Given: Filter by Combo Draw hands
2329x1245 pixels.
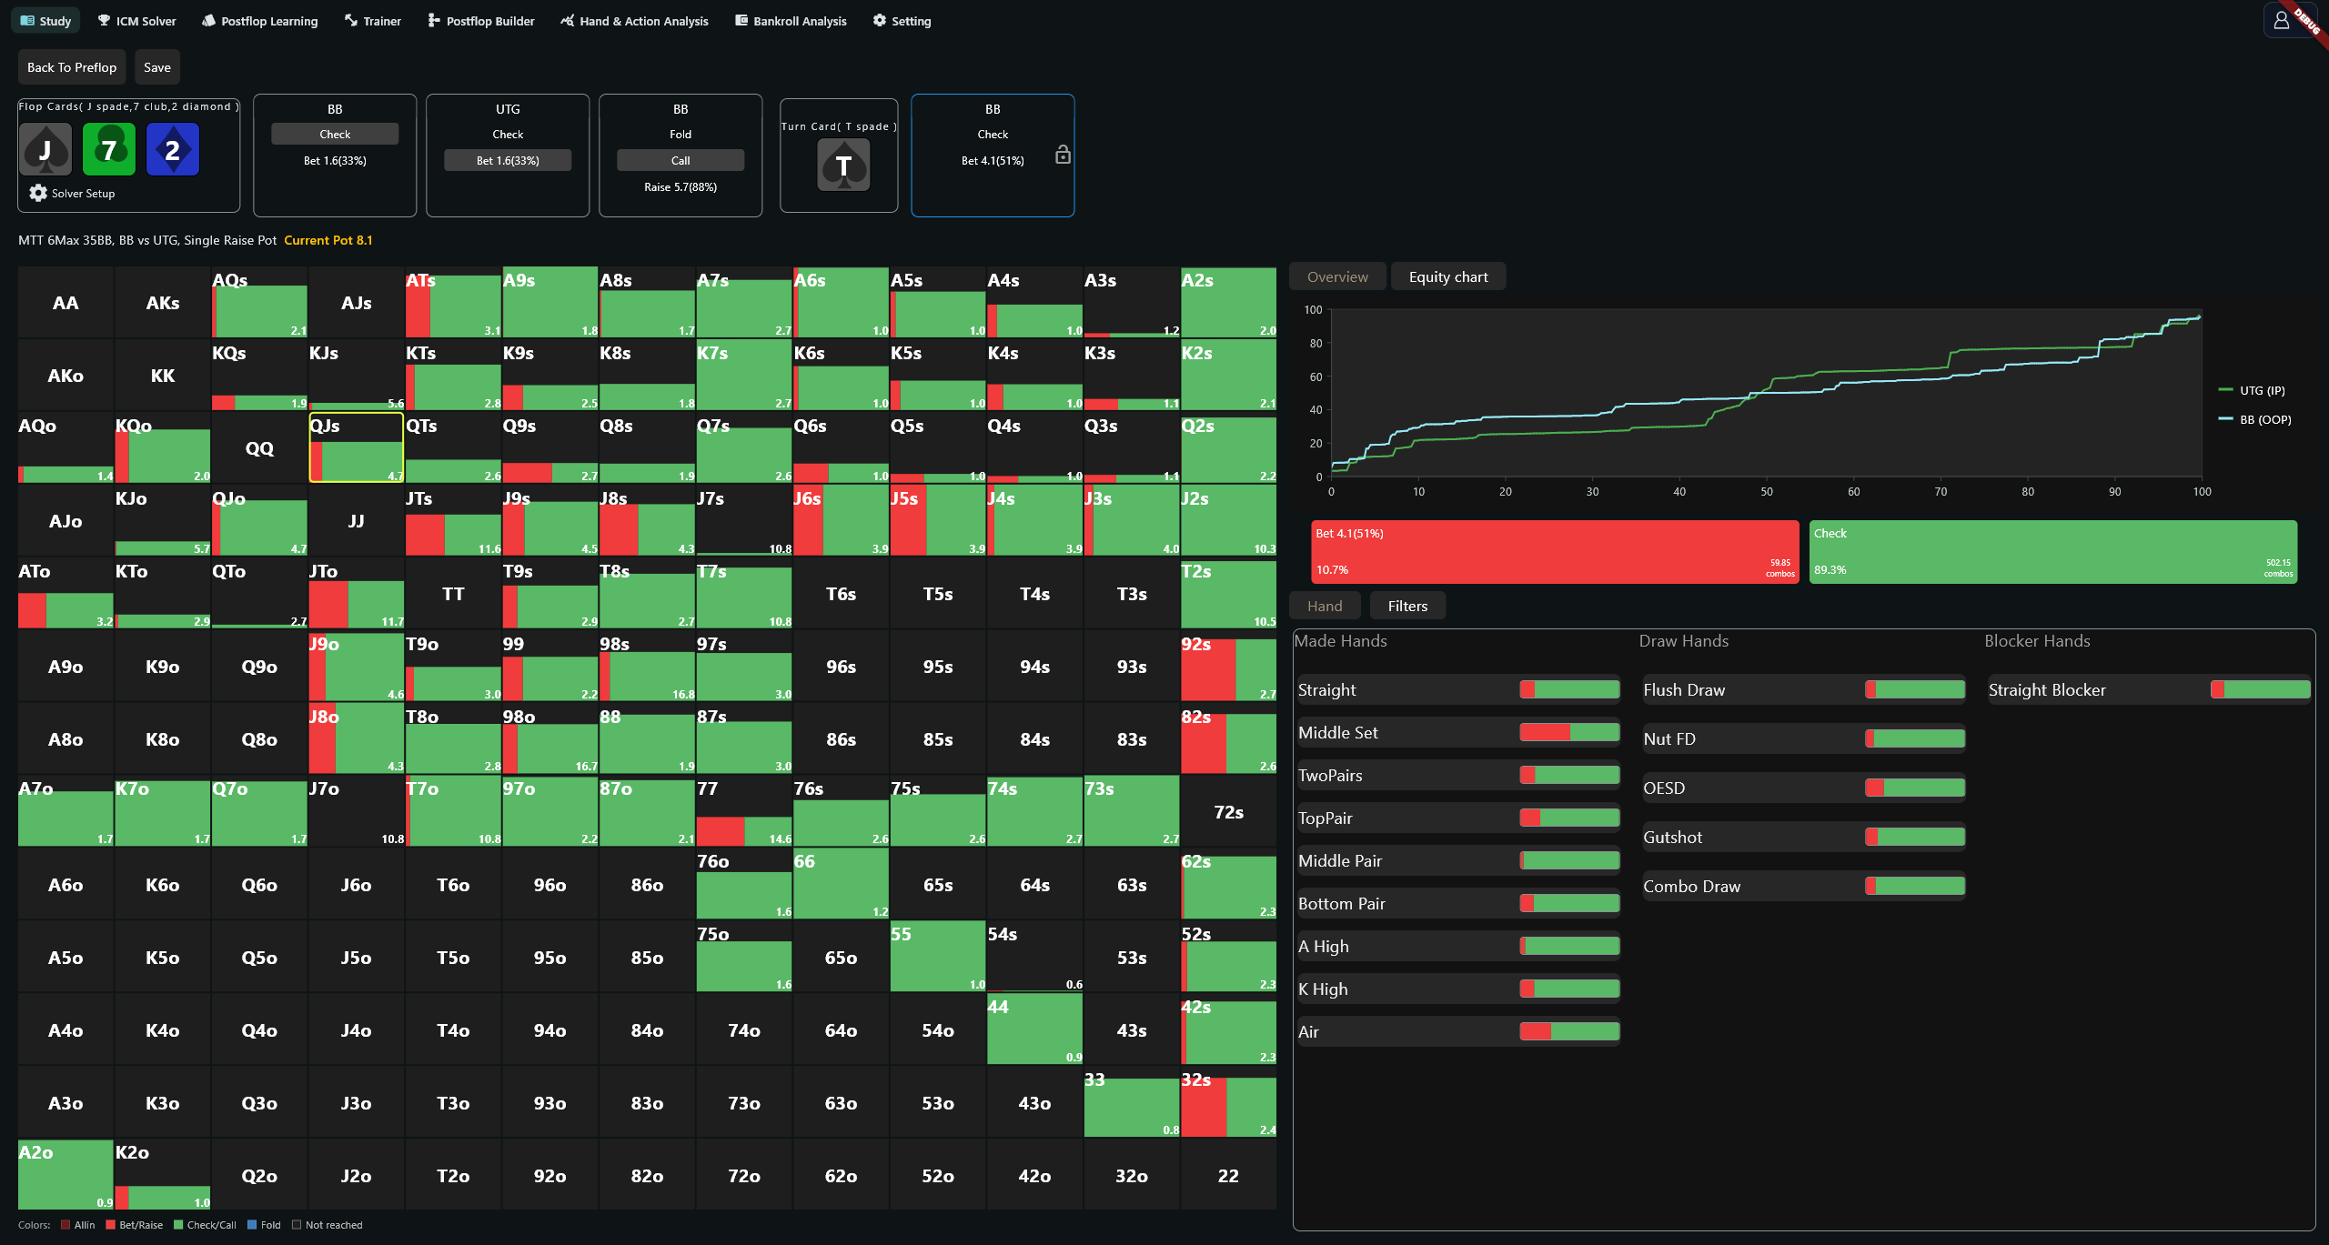Looking at the screenshot, I should tap(1803, 886).
